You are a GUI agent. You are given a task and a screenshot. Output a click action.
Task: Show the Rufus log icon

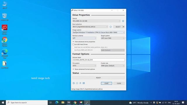coord(84,83)
